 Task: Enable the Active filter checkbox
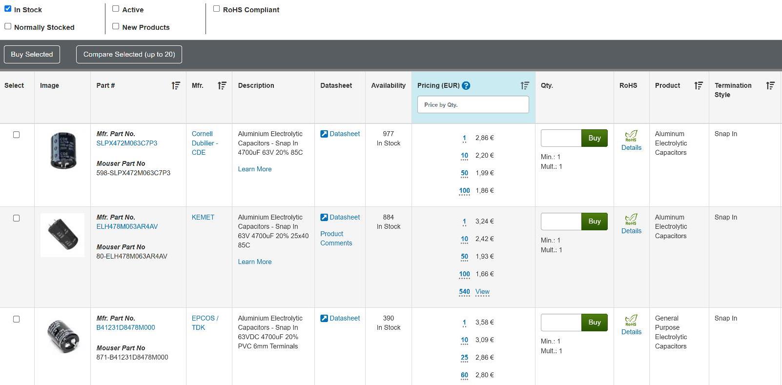coord(116,9)
